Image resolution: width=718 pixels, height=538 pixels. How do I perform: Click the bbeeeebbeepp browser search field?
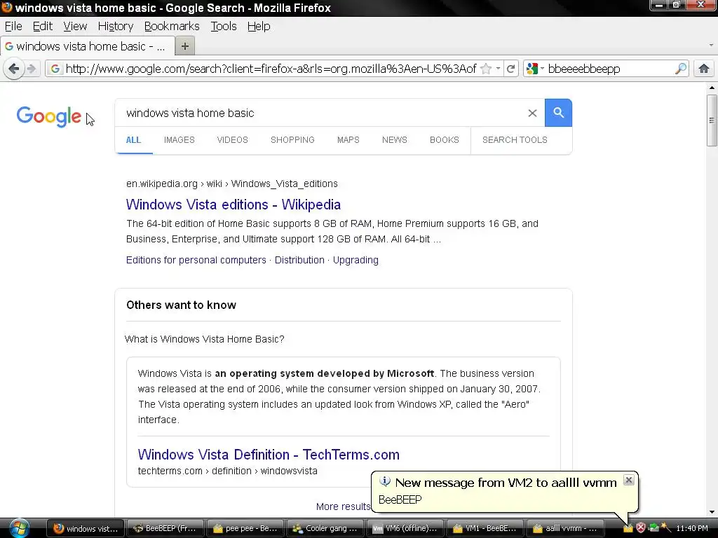click(609, 69)
